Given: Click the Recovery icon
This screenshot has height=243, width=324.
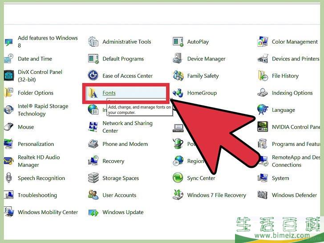Looking at the screenshot, I should pos(93,161).
